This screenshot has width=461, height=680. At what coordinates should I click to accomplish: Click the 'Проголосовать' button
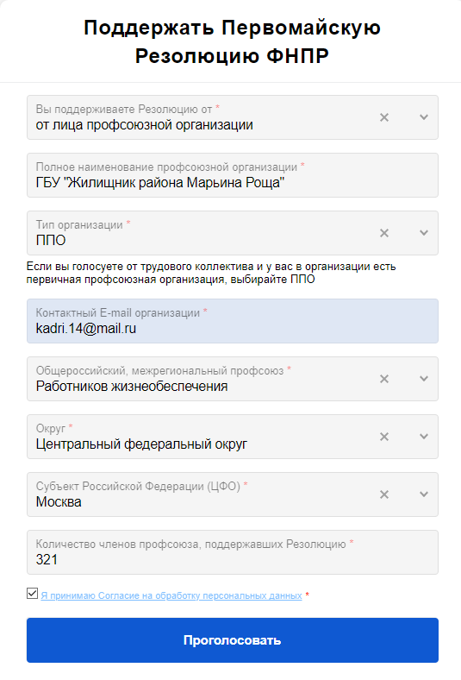(x=233, y=640)
